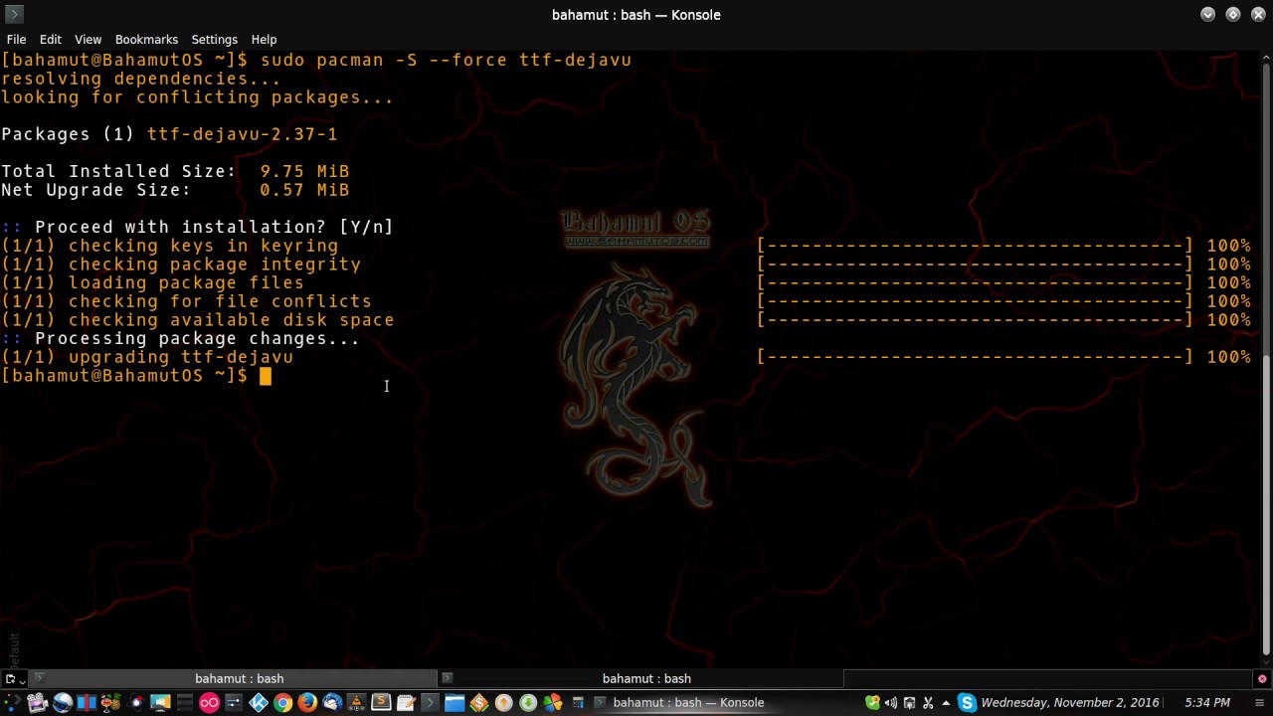Launch the video clapperboard app from taskbar

tap(37, 703)
